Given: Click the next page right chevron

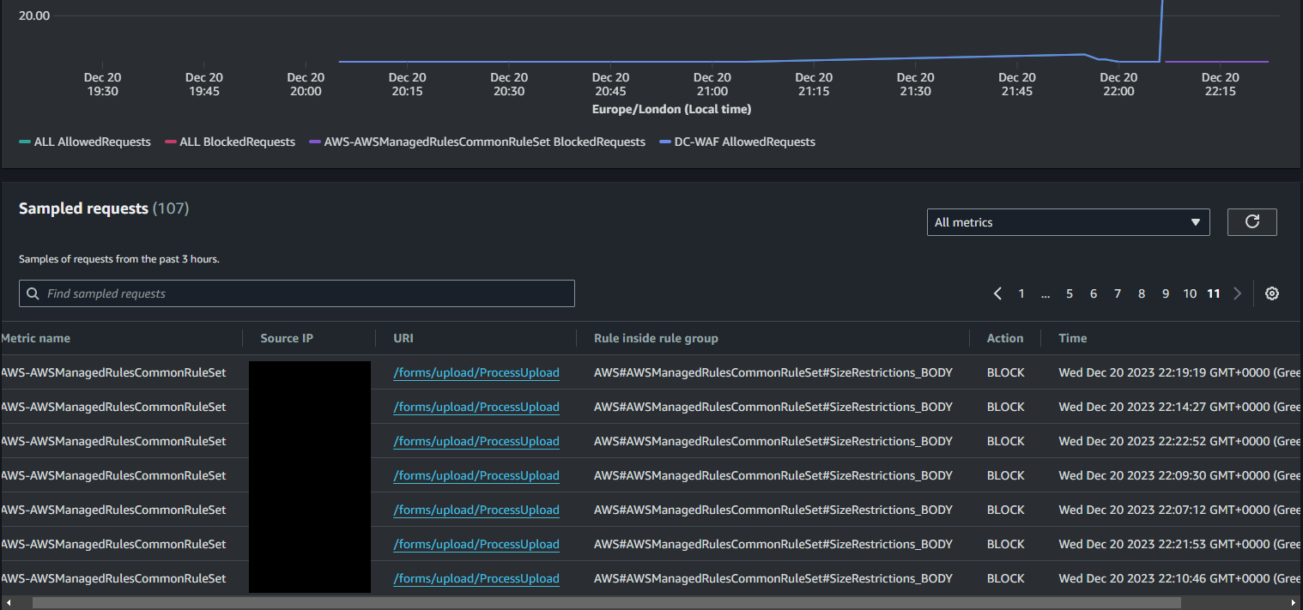Looking at the screenshot, I should click(x=1237, y=293).
